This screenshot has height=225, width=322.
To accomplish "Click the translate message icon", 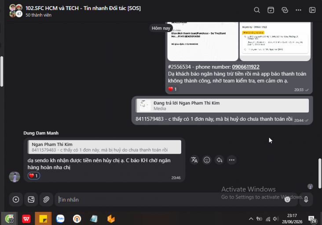I will 194,160.
